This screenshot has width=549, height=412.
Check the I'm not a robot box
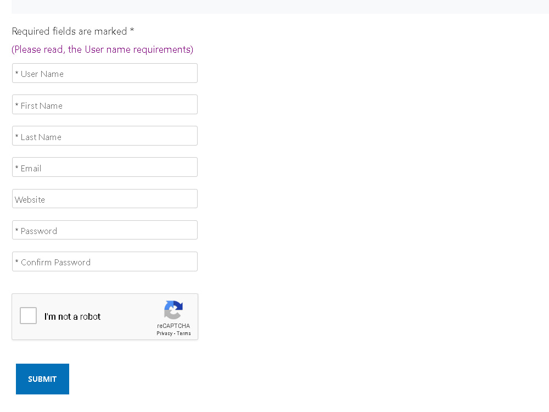(29, 316)
